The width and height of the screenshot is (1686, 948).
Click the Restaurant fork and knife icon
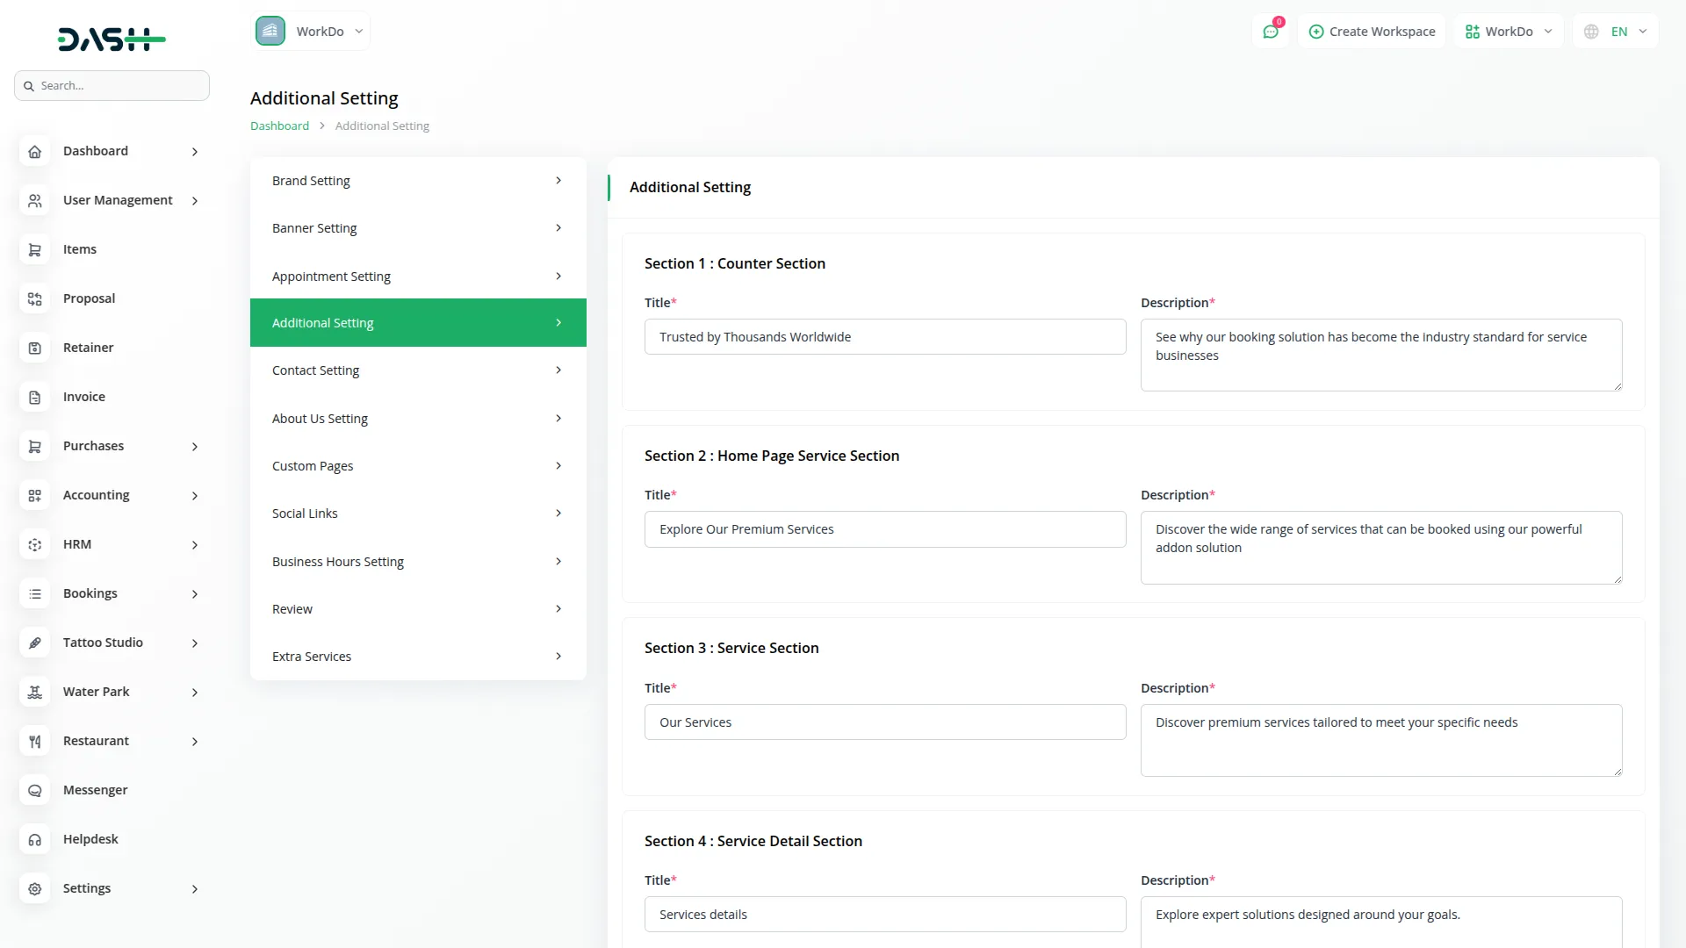click(34, 741)
